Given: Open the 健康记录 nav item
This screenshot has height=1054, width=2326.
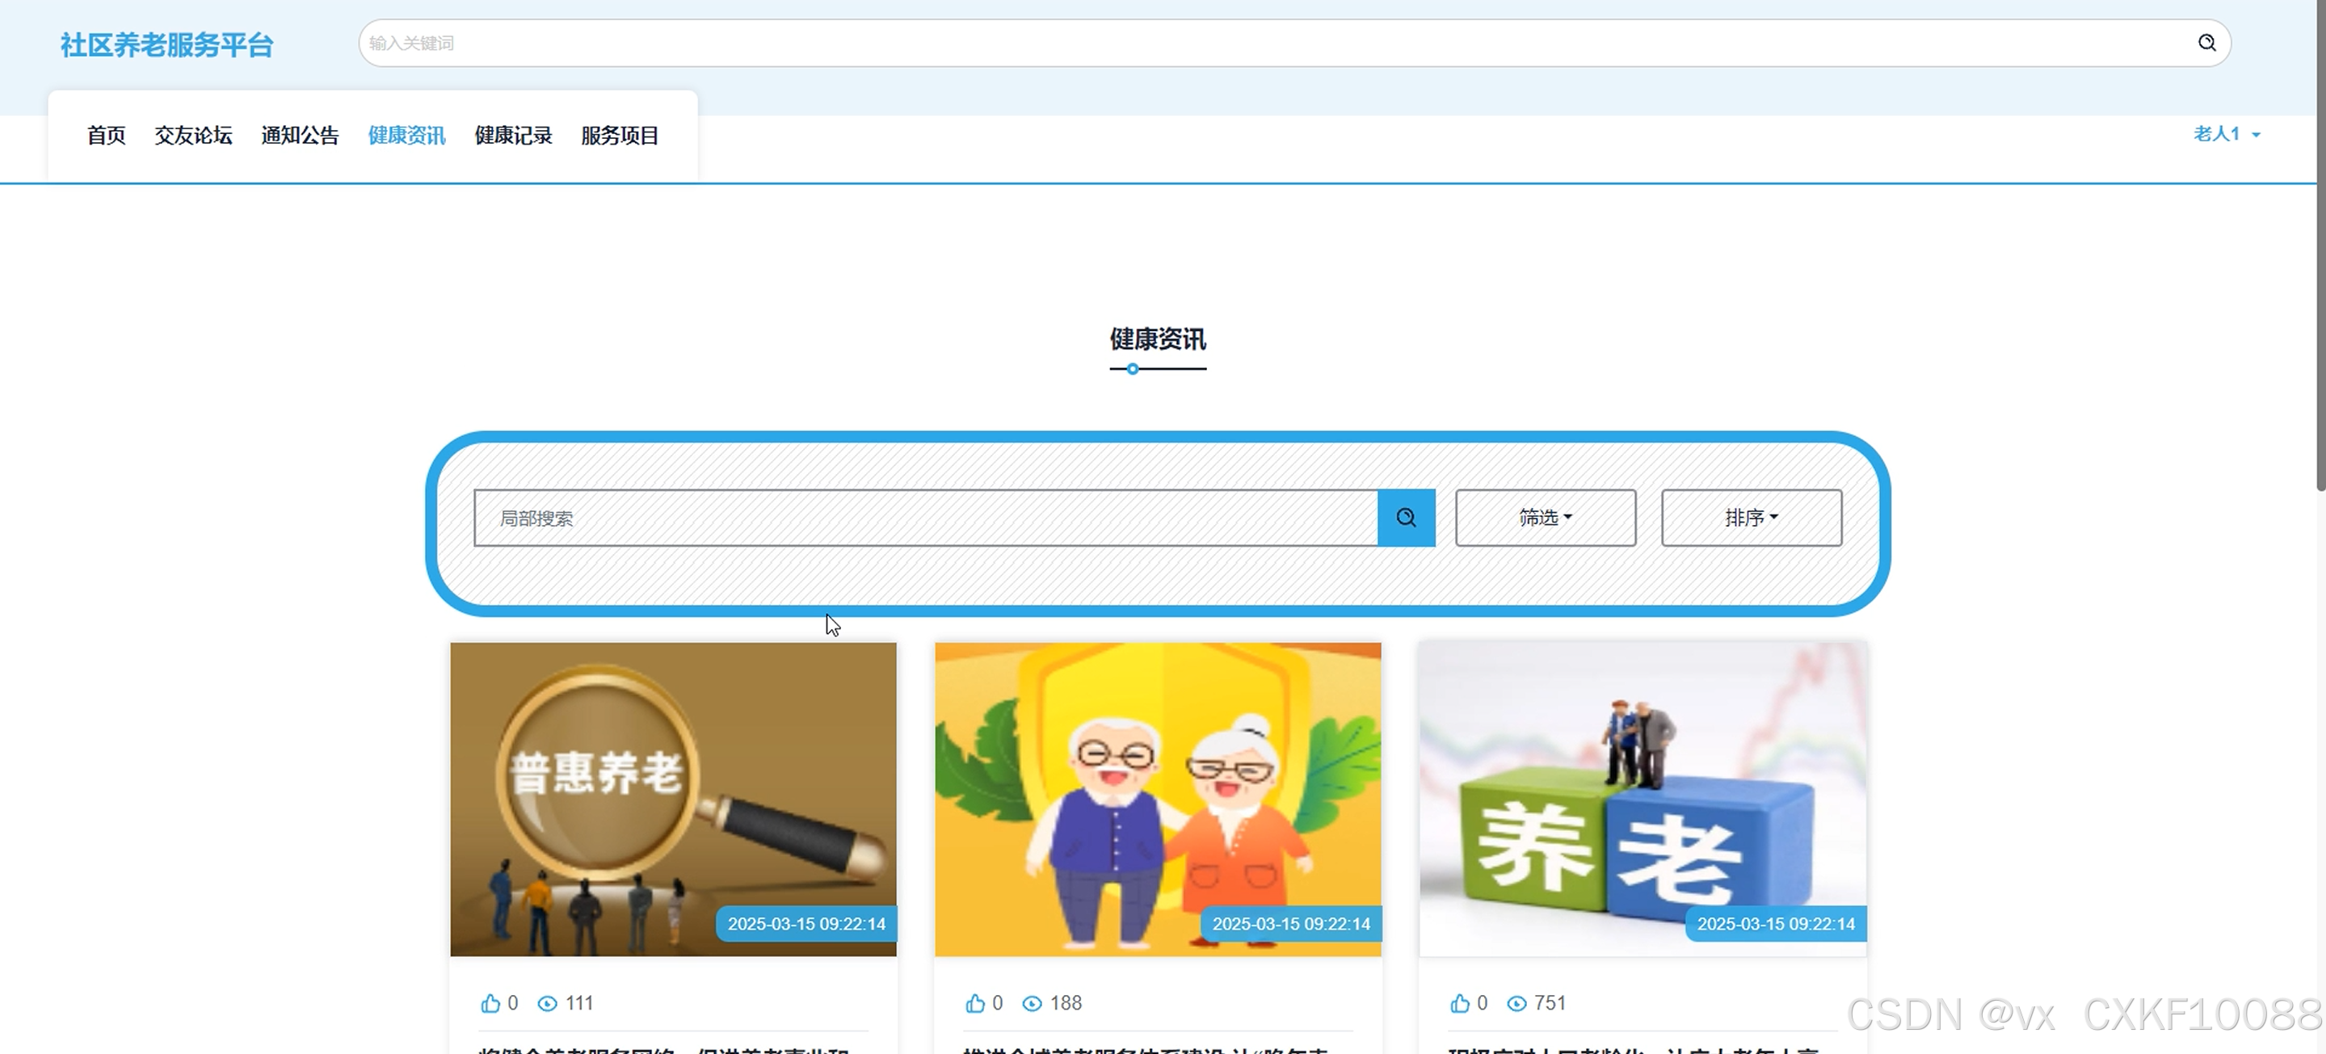Looking at the screenshot, I should 513,136.
